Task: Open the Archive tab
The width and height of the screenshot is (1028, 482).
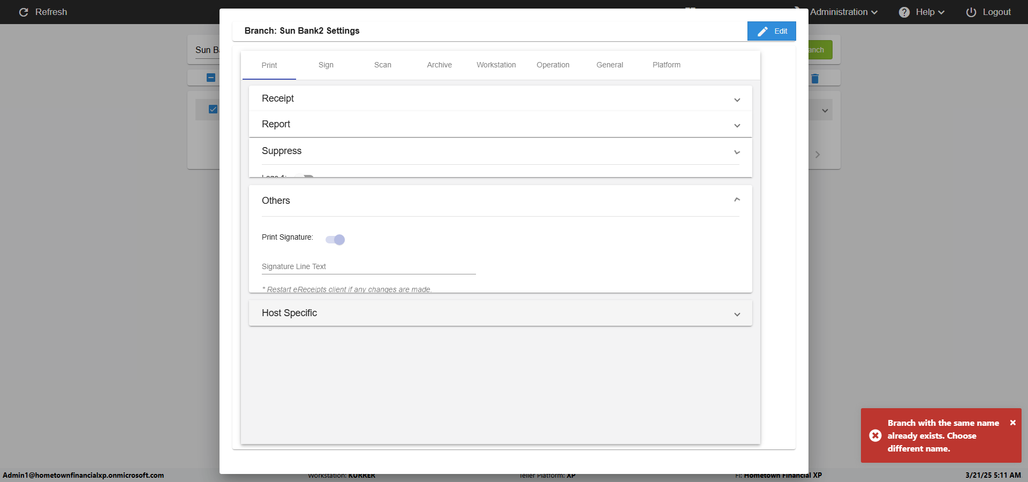Action: click(x=439, y=65)
